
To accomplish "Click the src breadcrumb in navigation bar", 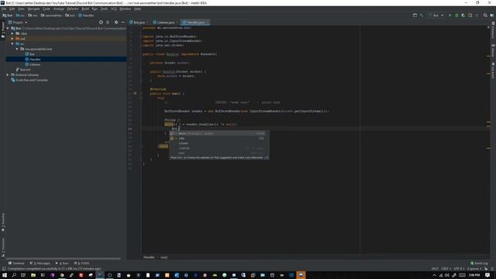I will [x=20, y=15].
